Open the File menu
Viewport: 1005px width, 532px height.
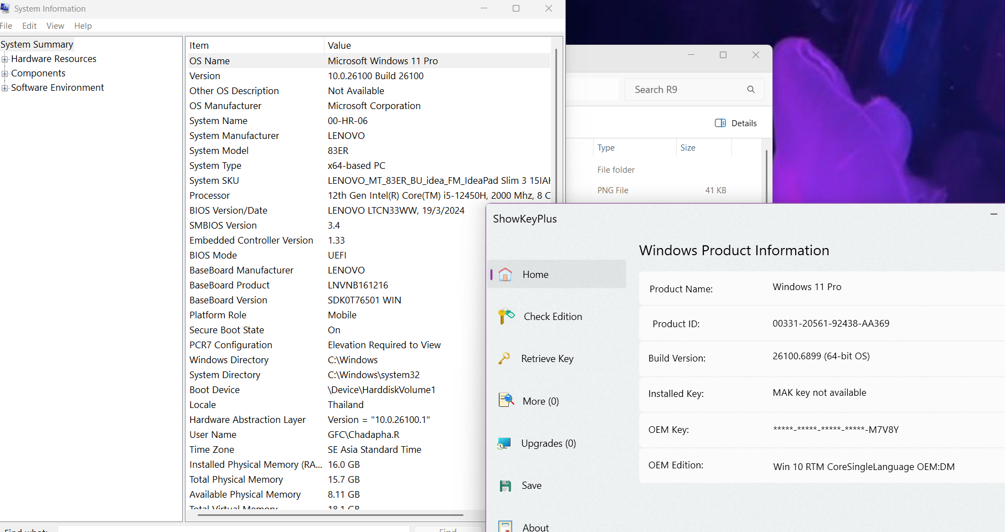click(6, 26)
